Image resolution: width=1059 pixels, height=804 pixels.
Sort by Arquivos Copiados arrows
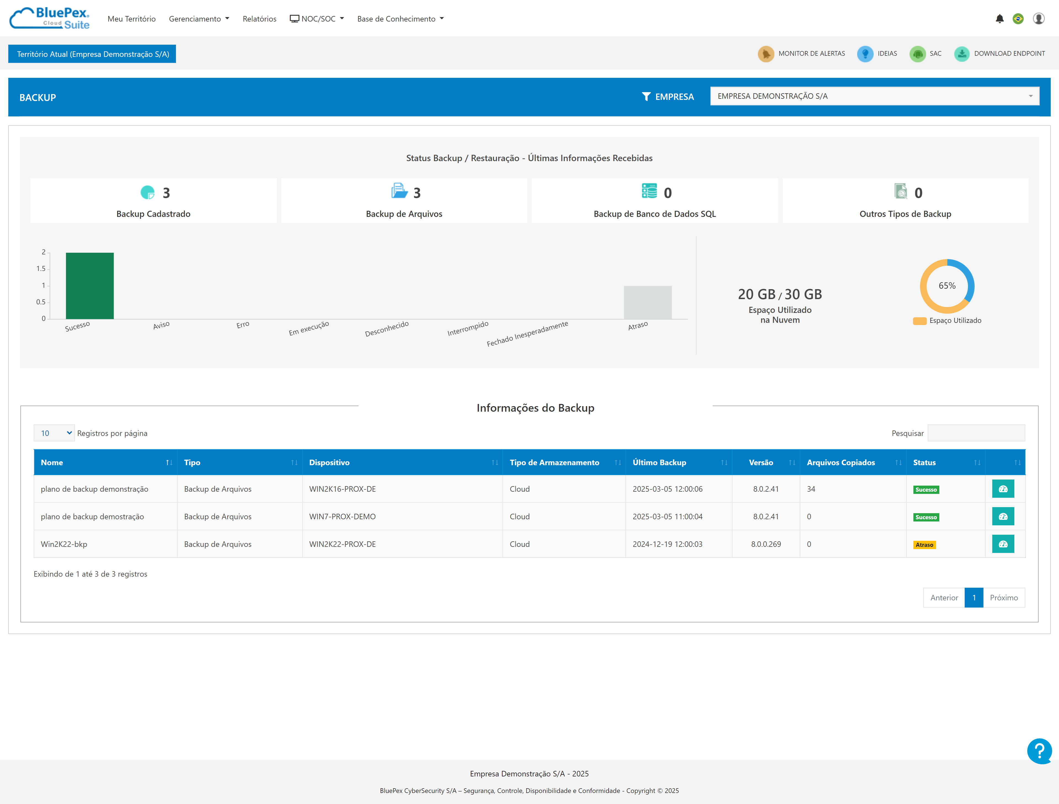point(898,463)
